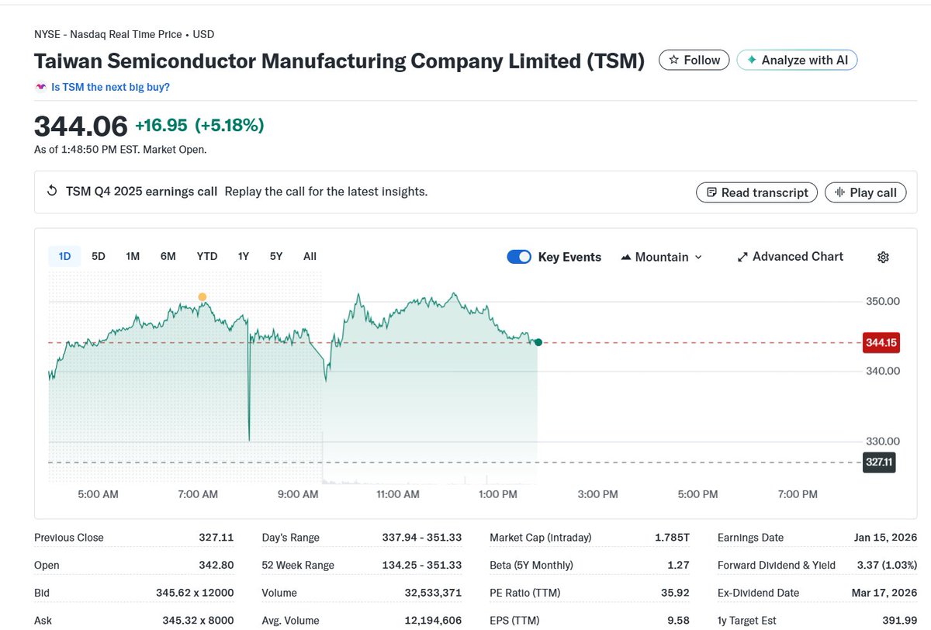
Task: Show the 5Y chart range
Action: [276, 256]
